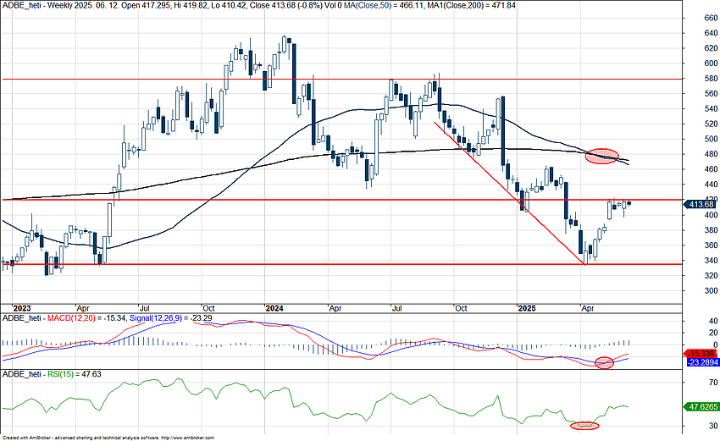Screen dimensions: 720x441
Task: Click the red -15.339 MACD value tag
Action: click(701, 353)
